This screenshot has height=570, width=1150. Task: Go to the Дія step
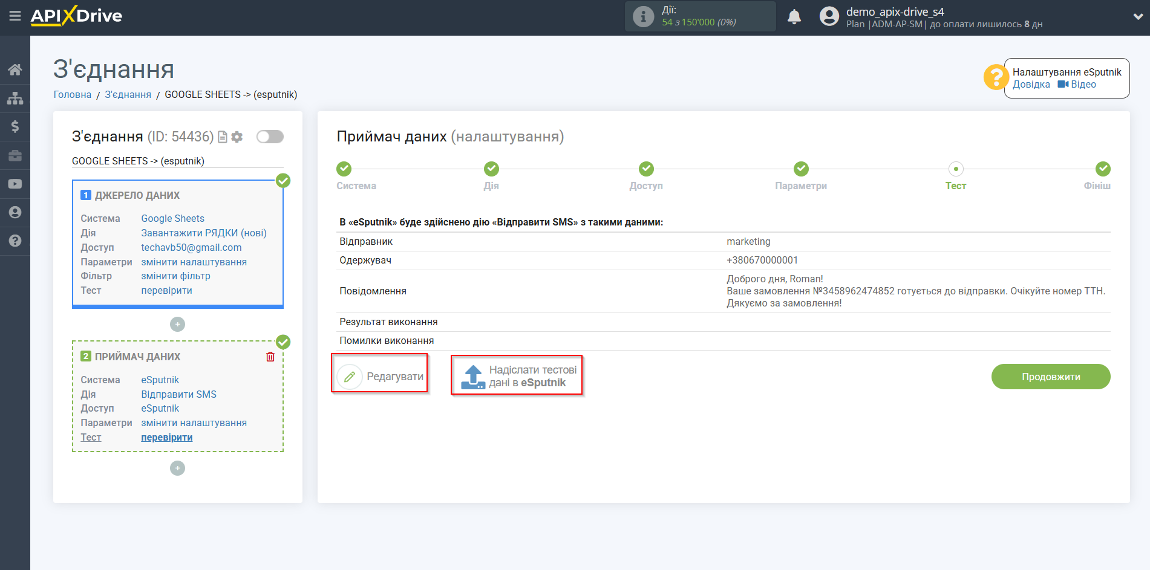point(491,176)
